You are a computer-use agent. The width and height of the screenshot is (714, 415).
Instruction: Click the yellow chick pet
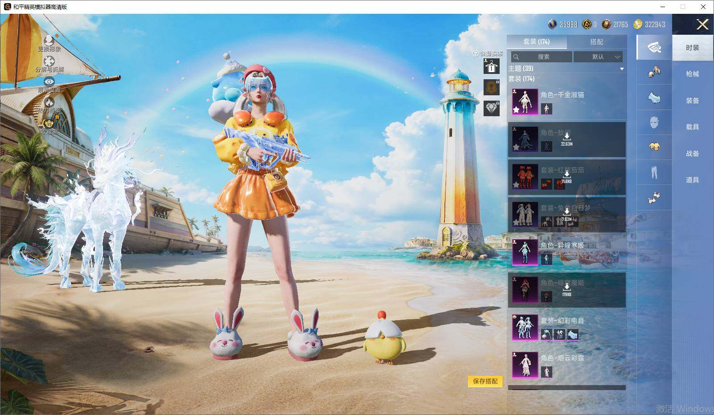tap(383, 338)
